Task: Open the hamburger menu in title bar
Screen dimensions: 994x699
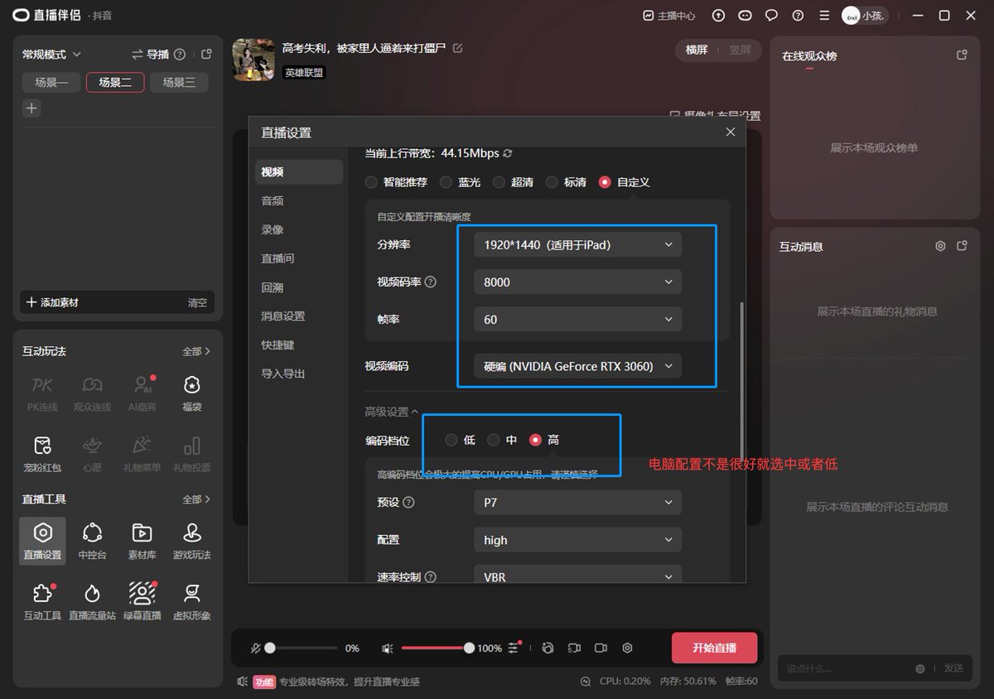Action: coord(823,16)
